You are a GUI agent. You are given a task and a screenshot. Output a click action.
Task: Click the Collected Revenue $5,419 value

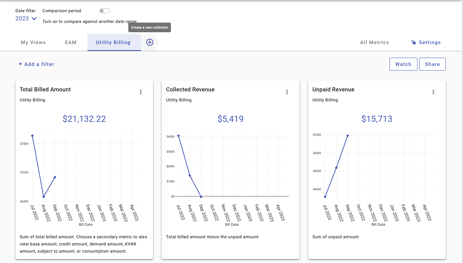[230, 119]
